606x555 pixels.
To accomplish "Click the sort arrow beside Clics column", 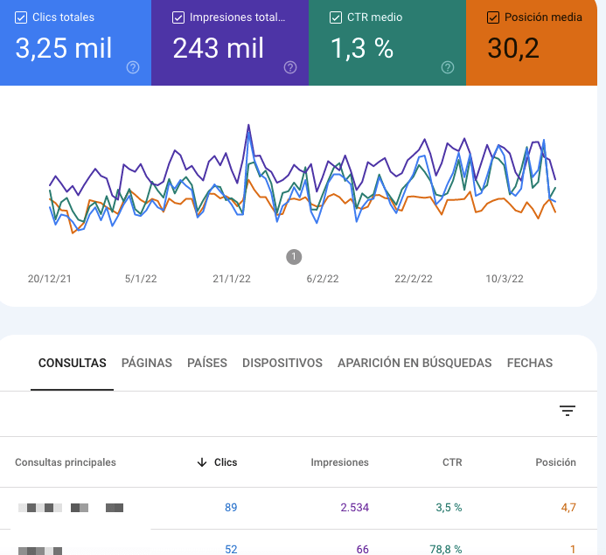I will click(x=202, y=462).
